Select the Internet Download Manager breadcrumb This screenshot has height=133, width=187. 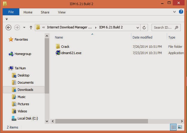69,27
